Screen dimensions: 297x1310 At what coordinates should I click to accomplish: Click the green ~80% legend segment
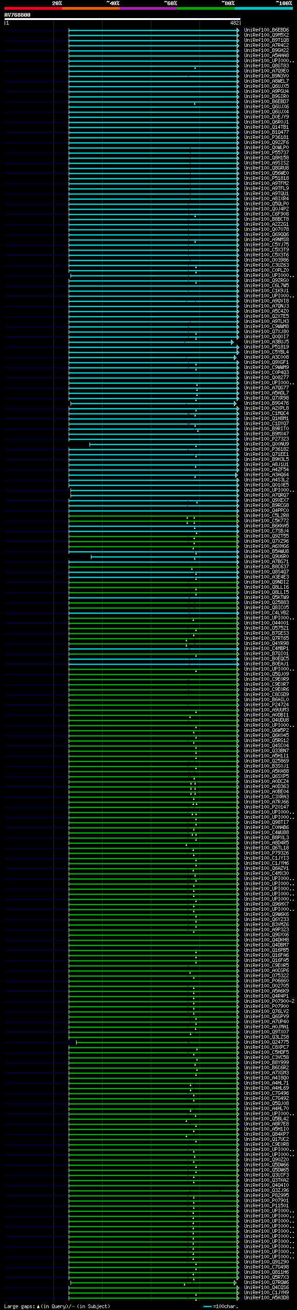(206, 8)
